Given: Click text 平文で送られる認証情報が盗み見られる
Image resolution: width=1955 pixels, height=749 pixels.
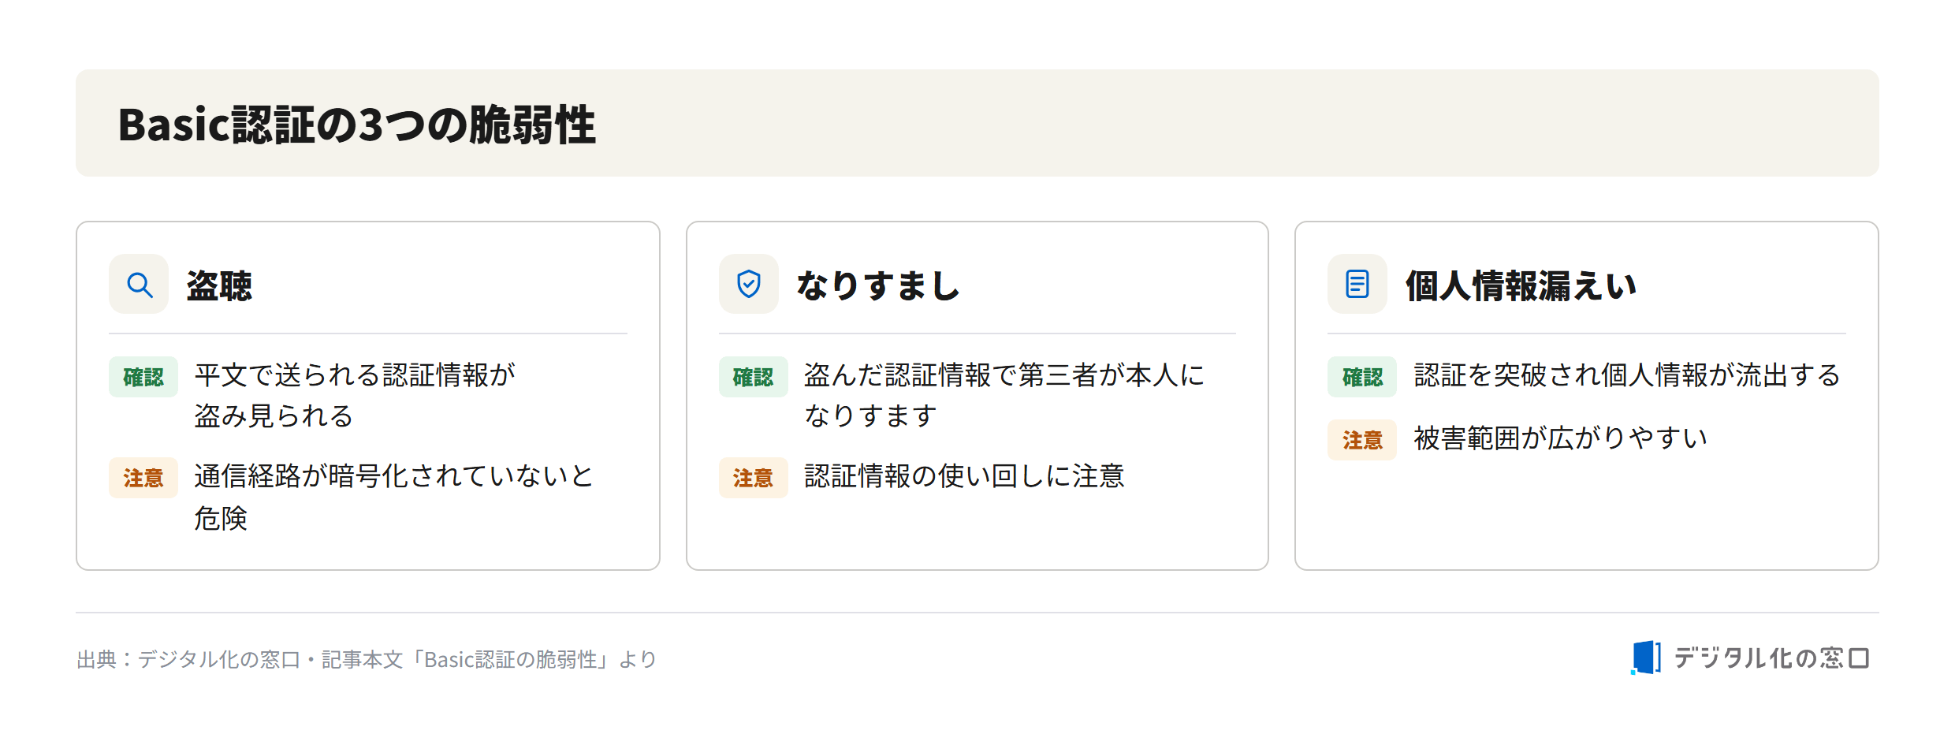Looking at the screenshot, I should pyautogui.click(x=355, y=395).
